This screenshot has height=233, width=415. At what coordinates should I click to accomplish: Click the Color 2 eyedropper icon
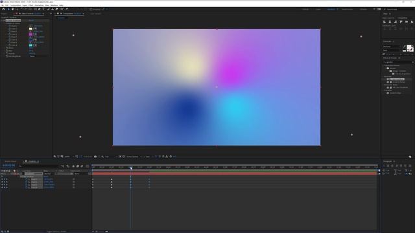coord(35,34)
